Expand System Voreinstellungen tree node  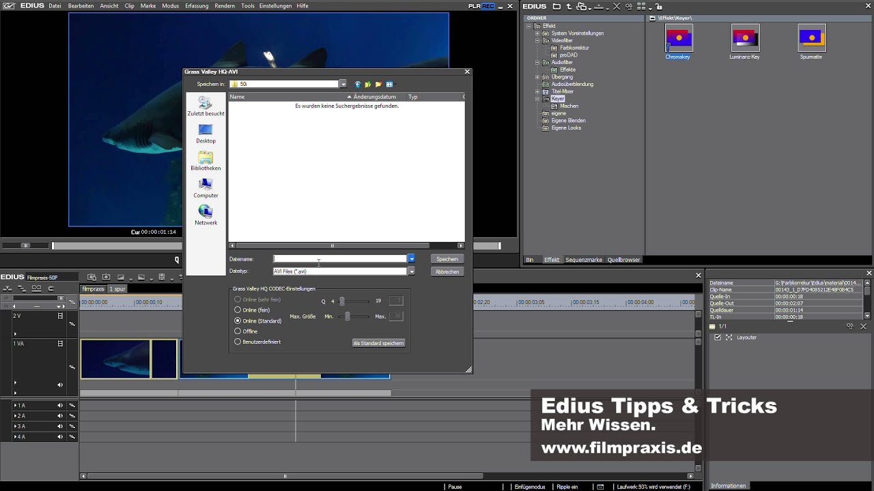[x=537, y=33]
